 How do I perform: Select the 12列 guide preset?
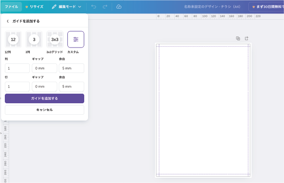coord(13,39)
